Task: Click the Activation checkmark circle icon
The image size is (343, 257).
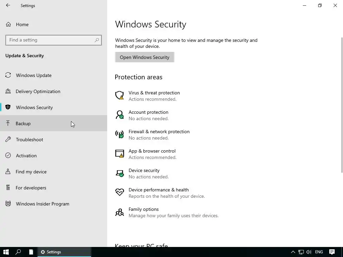Action: pyautogui.click(x=8, y=155)
